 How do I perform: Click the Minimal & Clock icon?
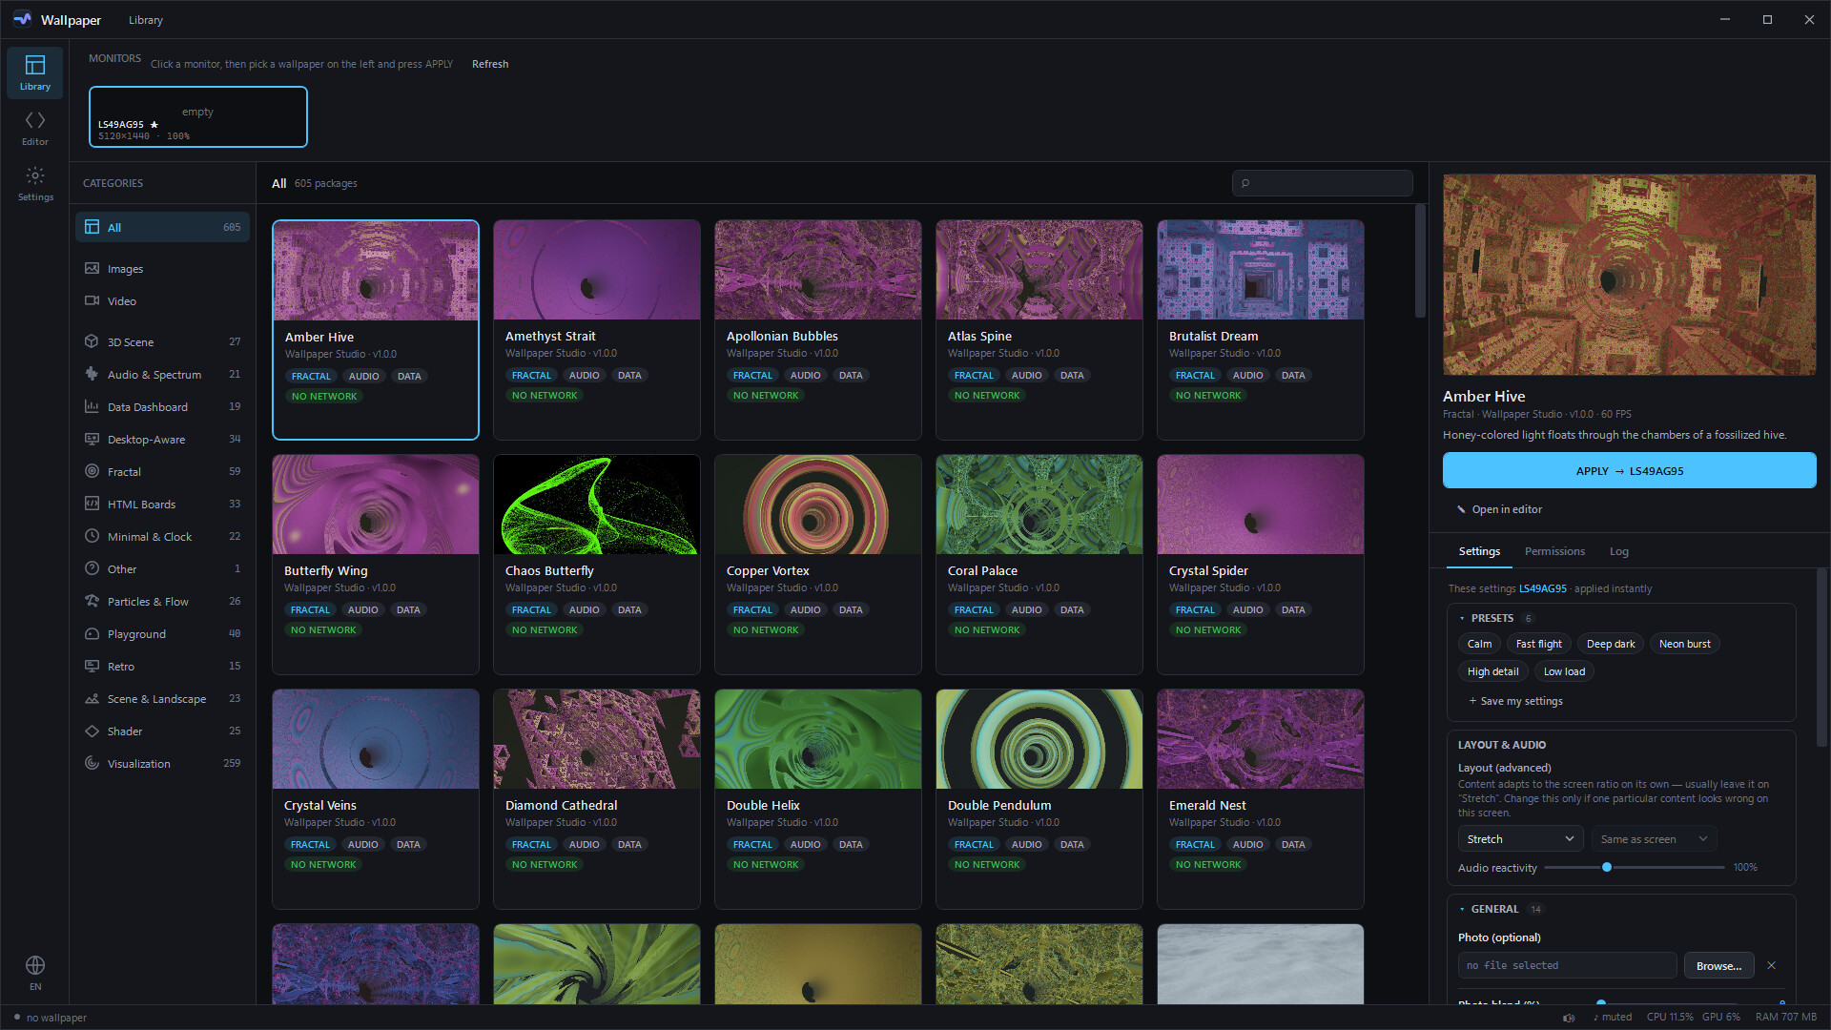tap(92, 536)
